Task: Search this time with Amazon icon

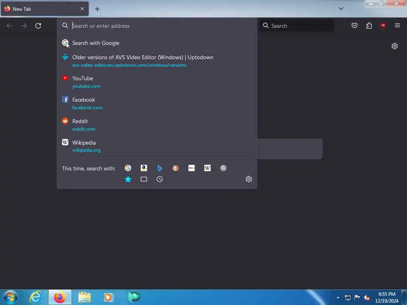Action: [x=144, y=168]
